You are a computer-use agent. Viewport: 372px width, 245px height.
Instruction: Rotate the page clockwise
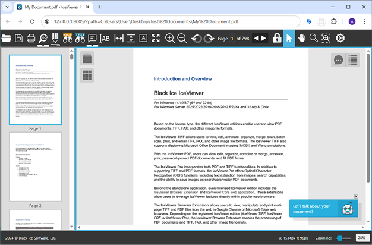pos(209,39)
